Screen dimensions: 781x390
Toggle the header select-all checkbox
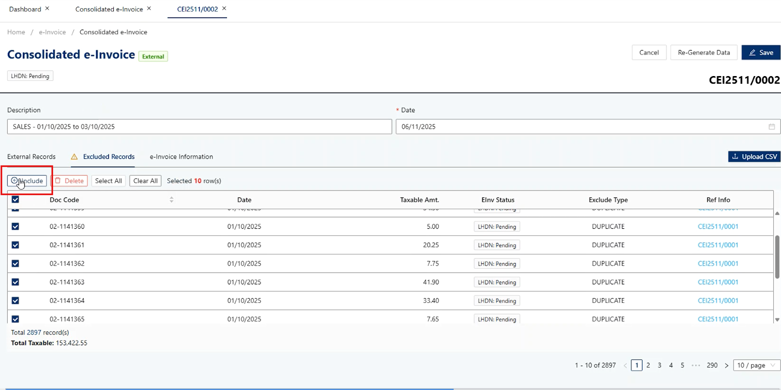16,200
